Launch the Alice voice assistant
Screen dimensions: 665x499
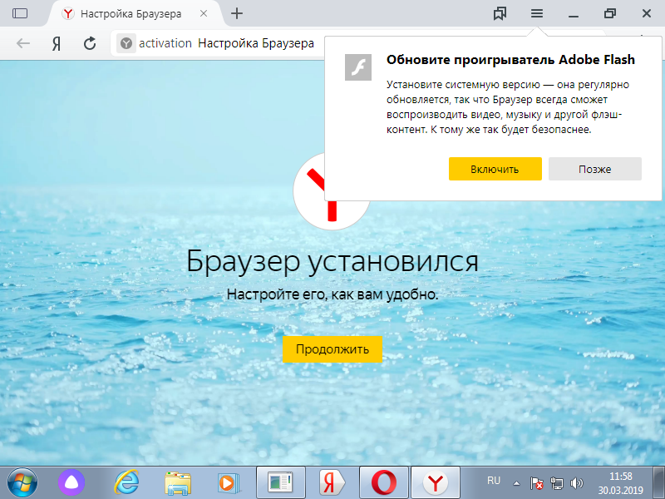tap(71, 483)
